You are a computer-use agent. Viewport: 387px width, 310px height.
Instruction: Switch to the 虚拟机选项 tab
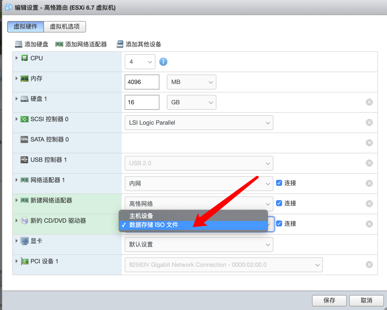click(64, 27)
